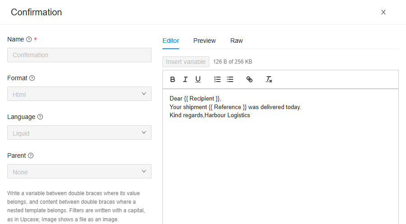Show help for the Name field
The width and height of the screenshot is (406, 224).
29,39
